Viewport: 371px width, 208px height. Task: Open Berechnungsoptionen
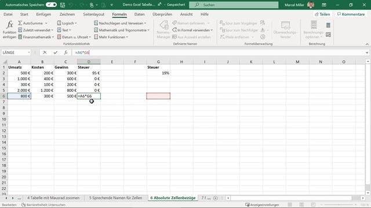tap(314, 29)
